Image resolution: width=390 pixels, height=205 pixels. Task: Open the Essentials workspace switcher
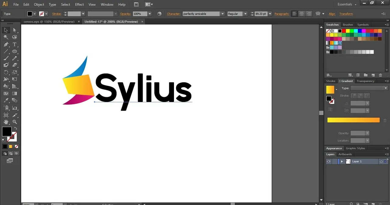(347, 4)
